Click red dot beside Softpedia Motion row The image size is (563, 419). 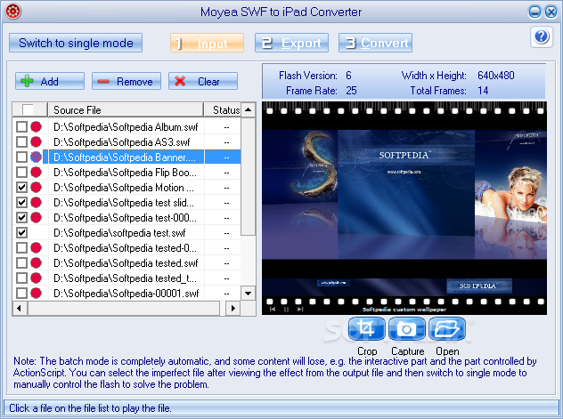click(36, 187)
